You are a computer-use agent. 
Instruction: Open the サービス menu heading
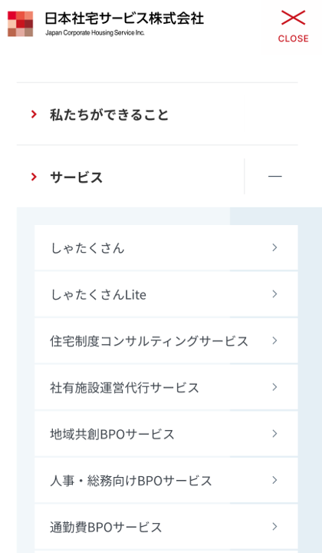77,177
